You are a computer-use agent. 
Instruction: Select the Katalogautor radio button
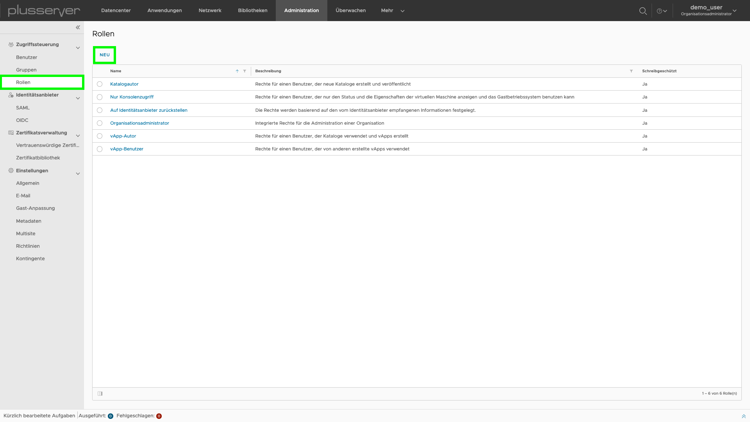tap(100, 84)
